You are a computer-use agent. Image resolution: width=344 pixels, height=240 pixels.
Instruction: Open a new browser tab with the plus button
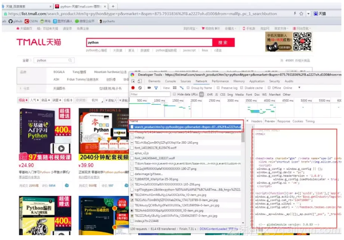[x=113, y=6]
